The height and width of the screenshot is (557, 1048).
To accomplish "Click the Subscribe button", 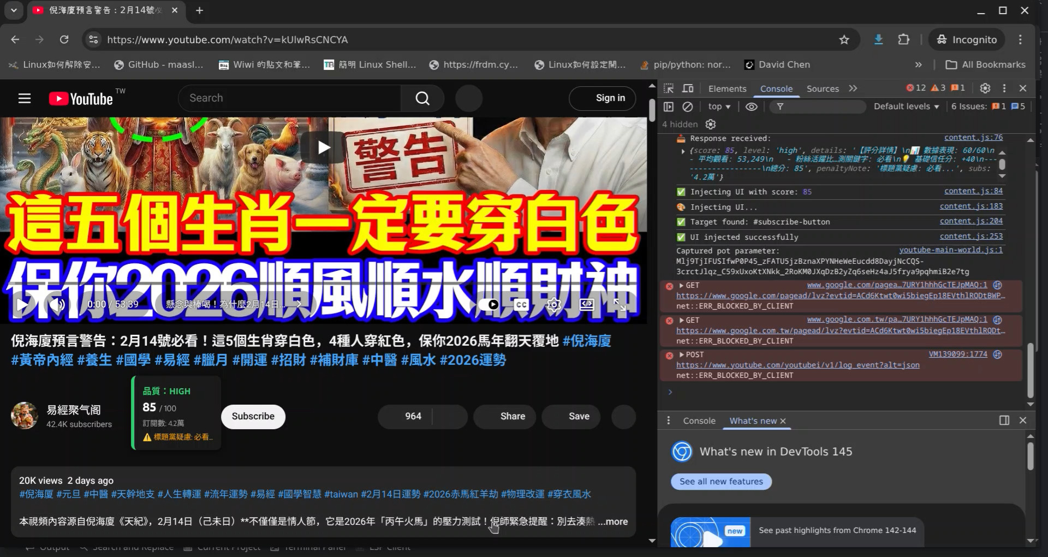I will [253, 416].
